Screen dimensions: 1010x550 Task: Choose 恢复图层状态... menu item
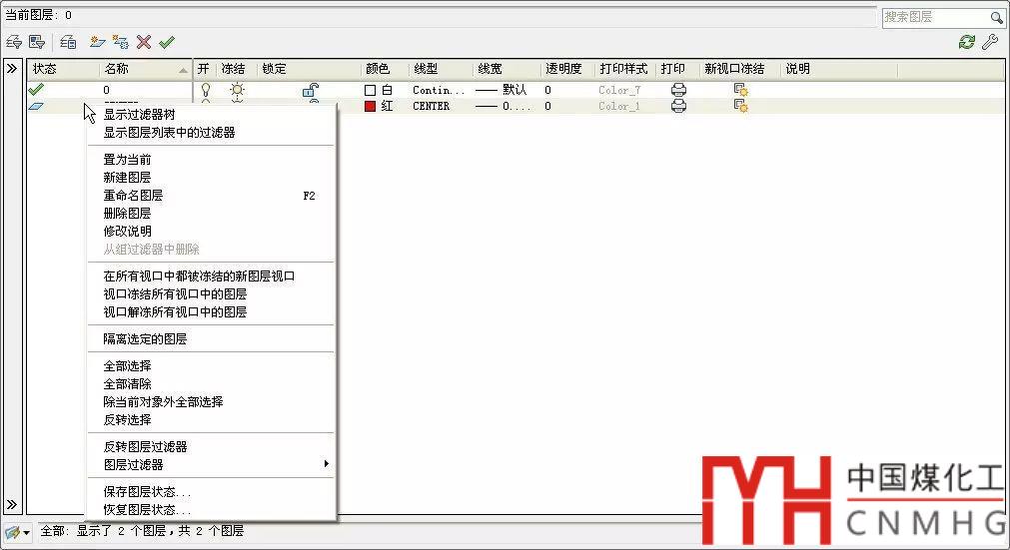147,510
